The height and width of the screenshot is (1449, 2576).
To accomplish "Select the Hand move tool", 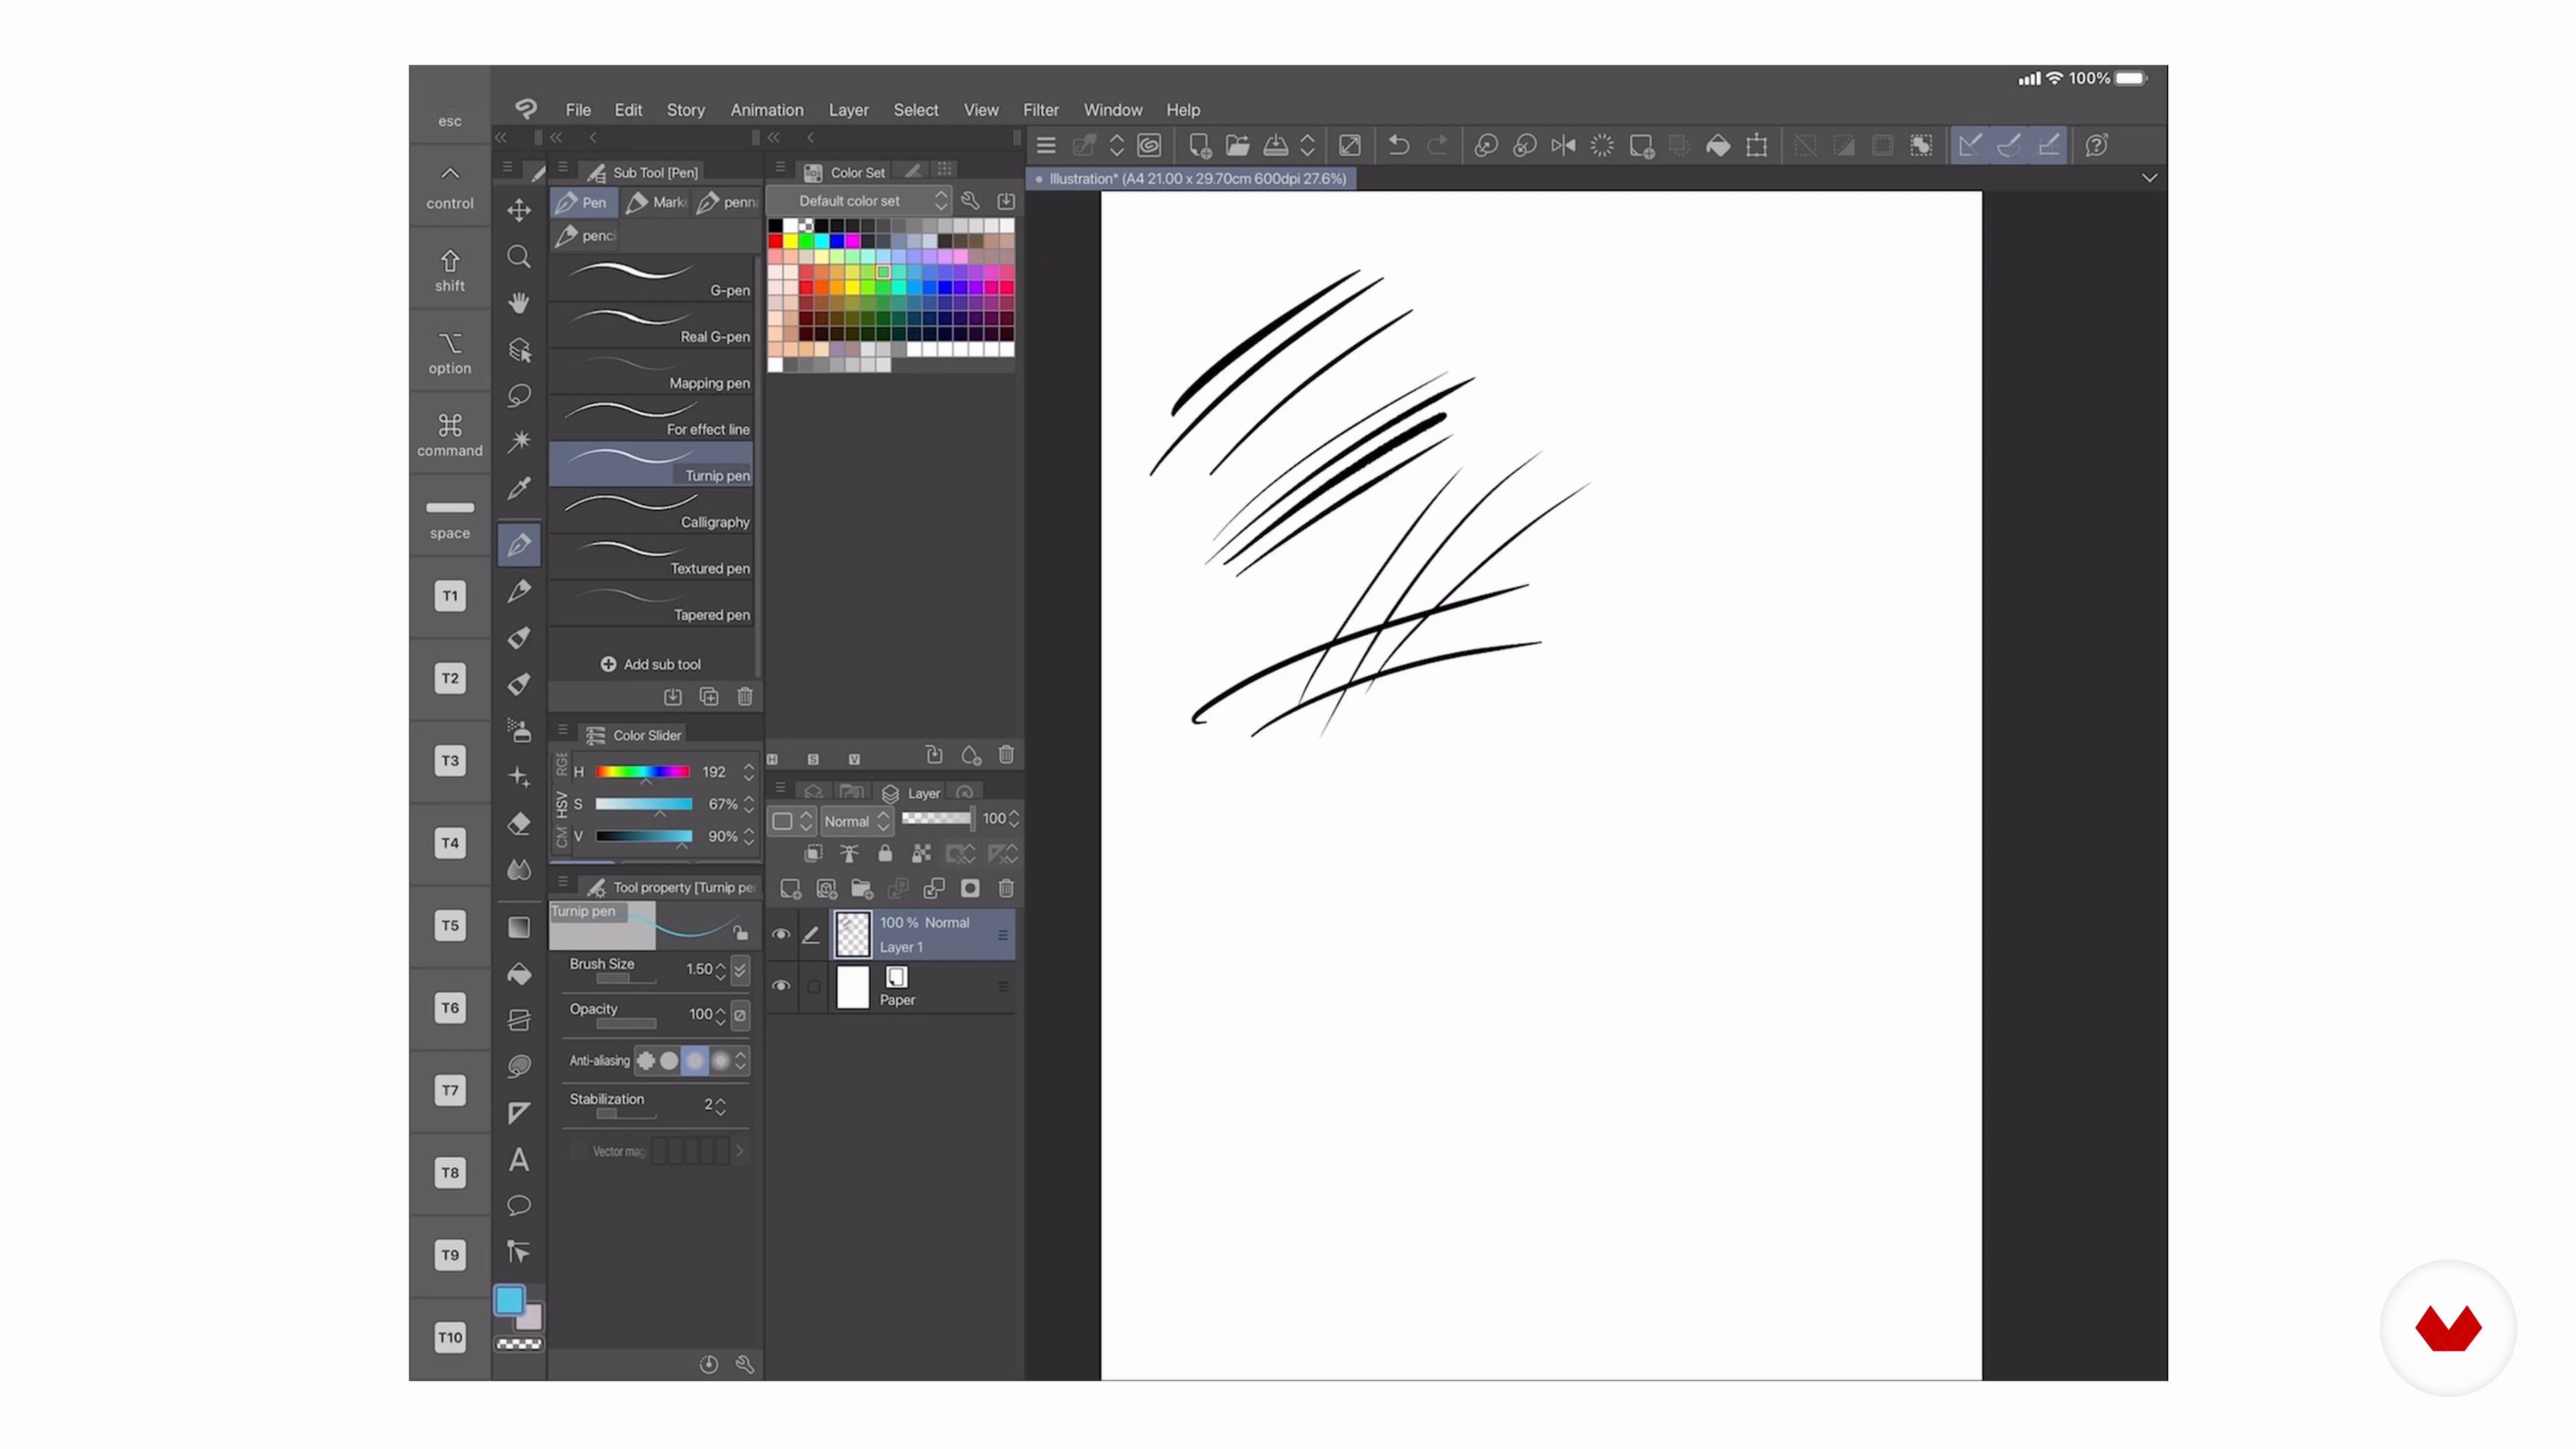I will click(519, 303).
